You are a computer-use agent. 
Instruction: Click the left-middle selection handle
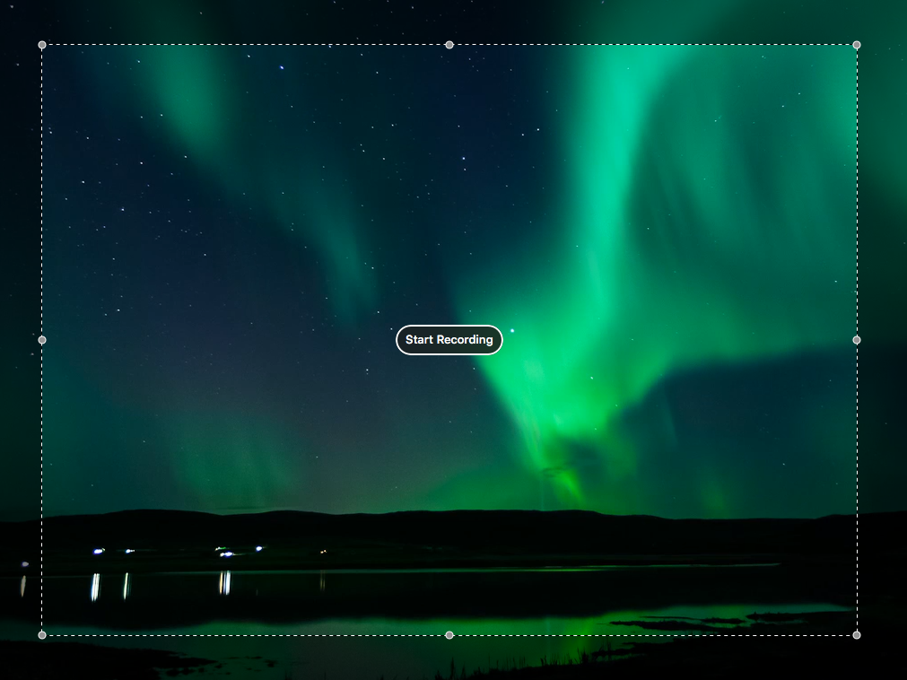42,340
